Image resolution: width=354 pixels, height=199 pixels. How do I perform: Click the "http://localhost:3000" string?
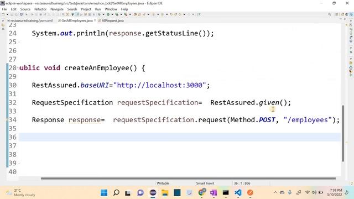click(x=159, y=85)
